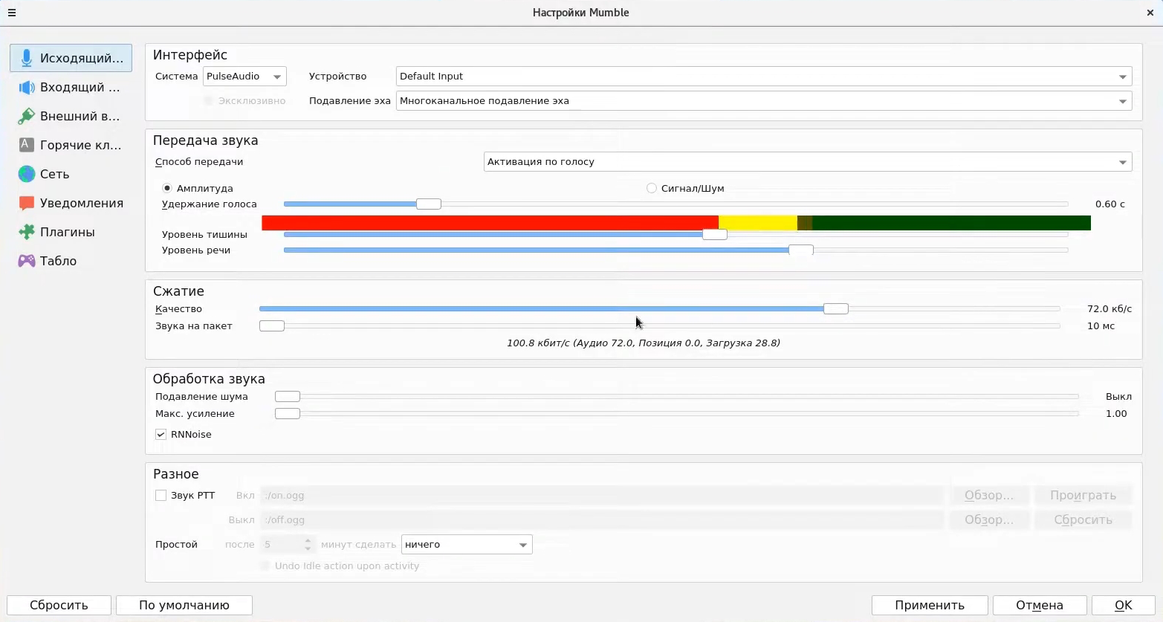Click the Удержание голоса slider handle
This screenshot has width=1163, height=622.
point(429,204)
